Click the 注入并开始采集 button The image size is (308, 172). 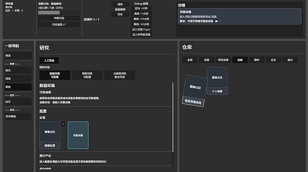pyautogui.click(x=141, y=35)
